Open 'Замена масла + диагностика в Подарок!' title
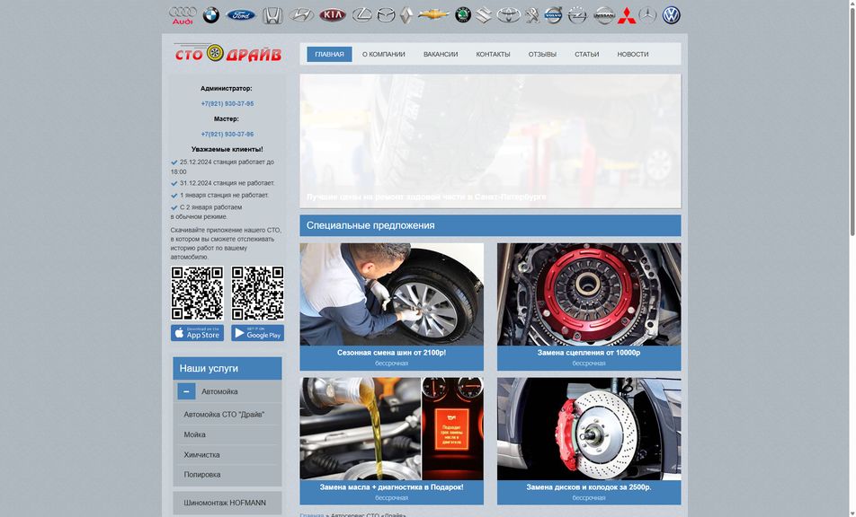 point(391,487)
